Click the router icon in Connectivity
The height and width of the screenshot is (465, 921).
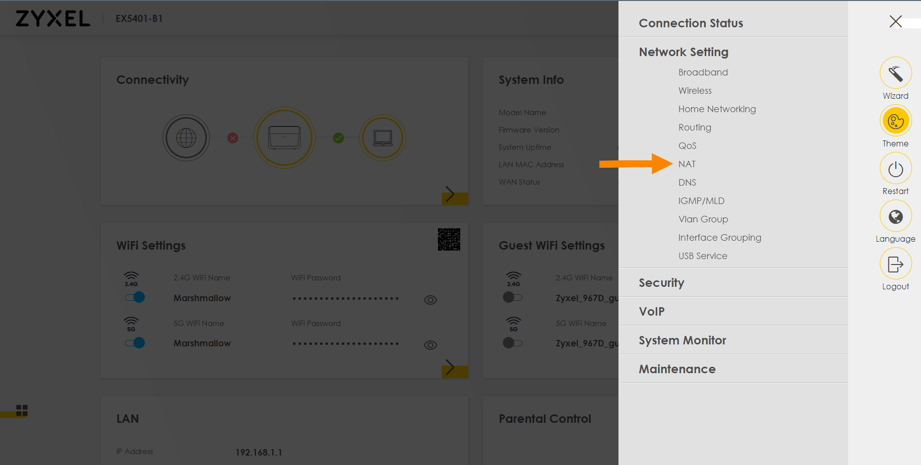(x=284, y=137)
